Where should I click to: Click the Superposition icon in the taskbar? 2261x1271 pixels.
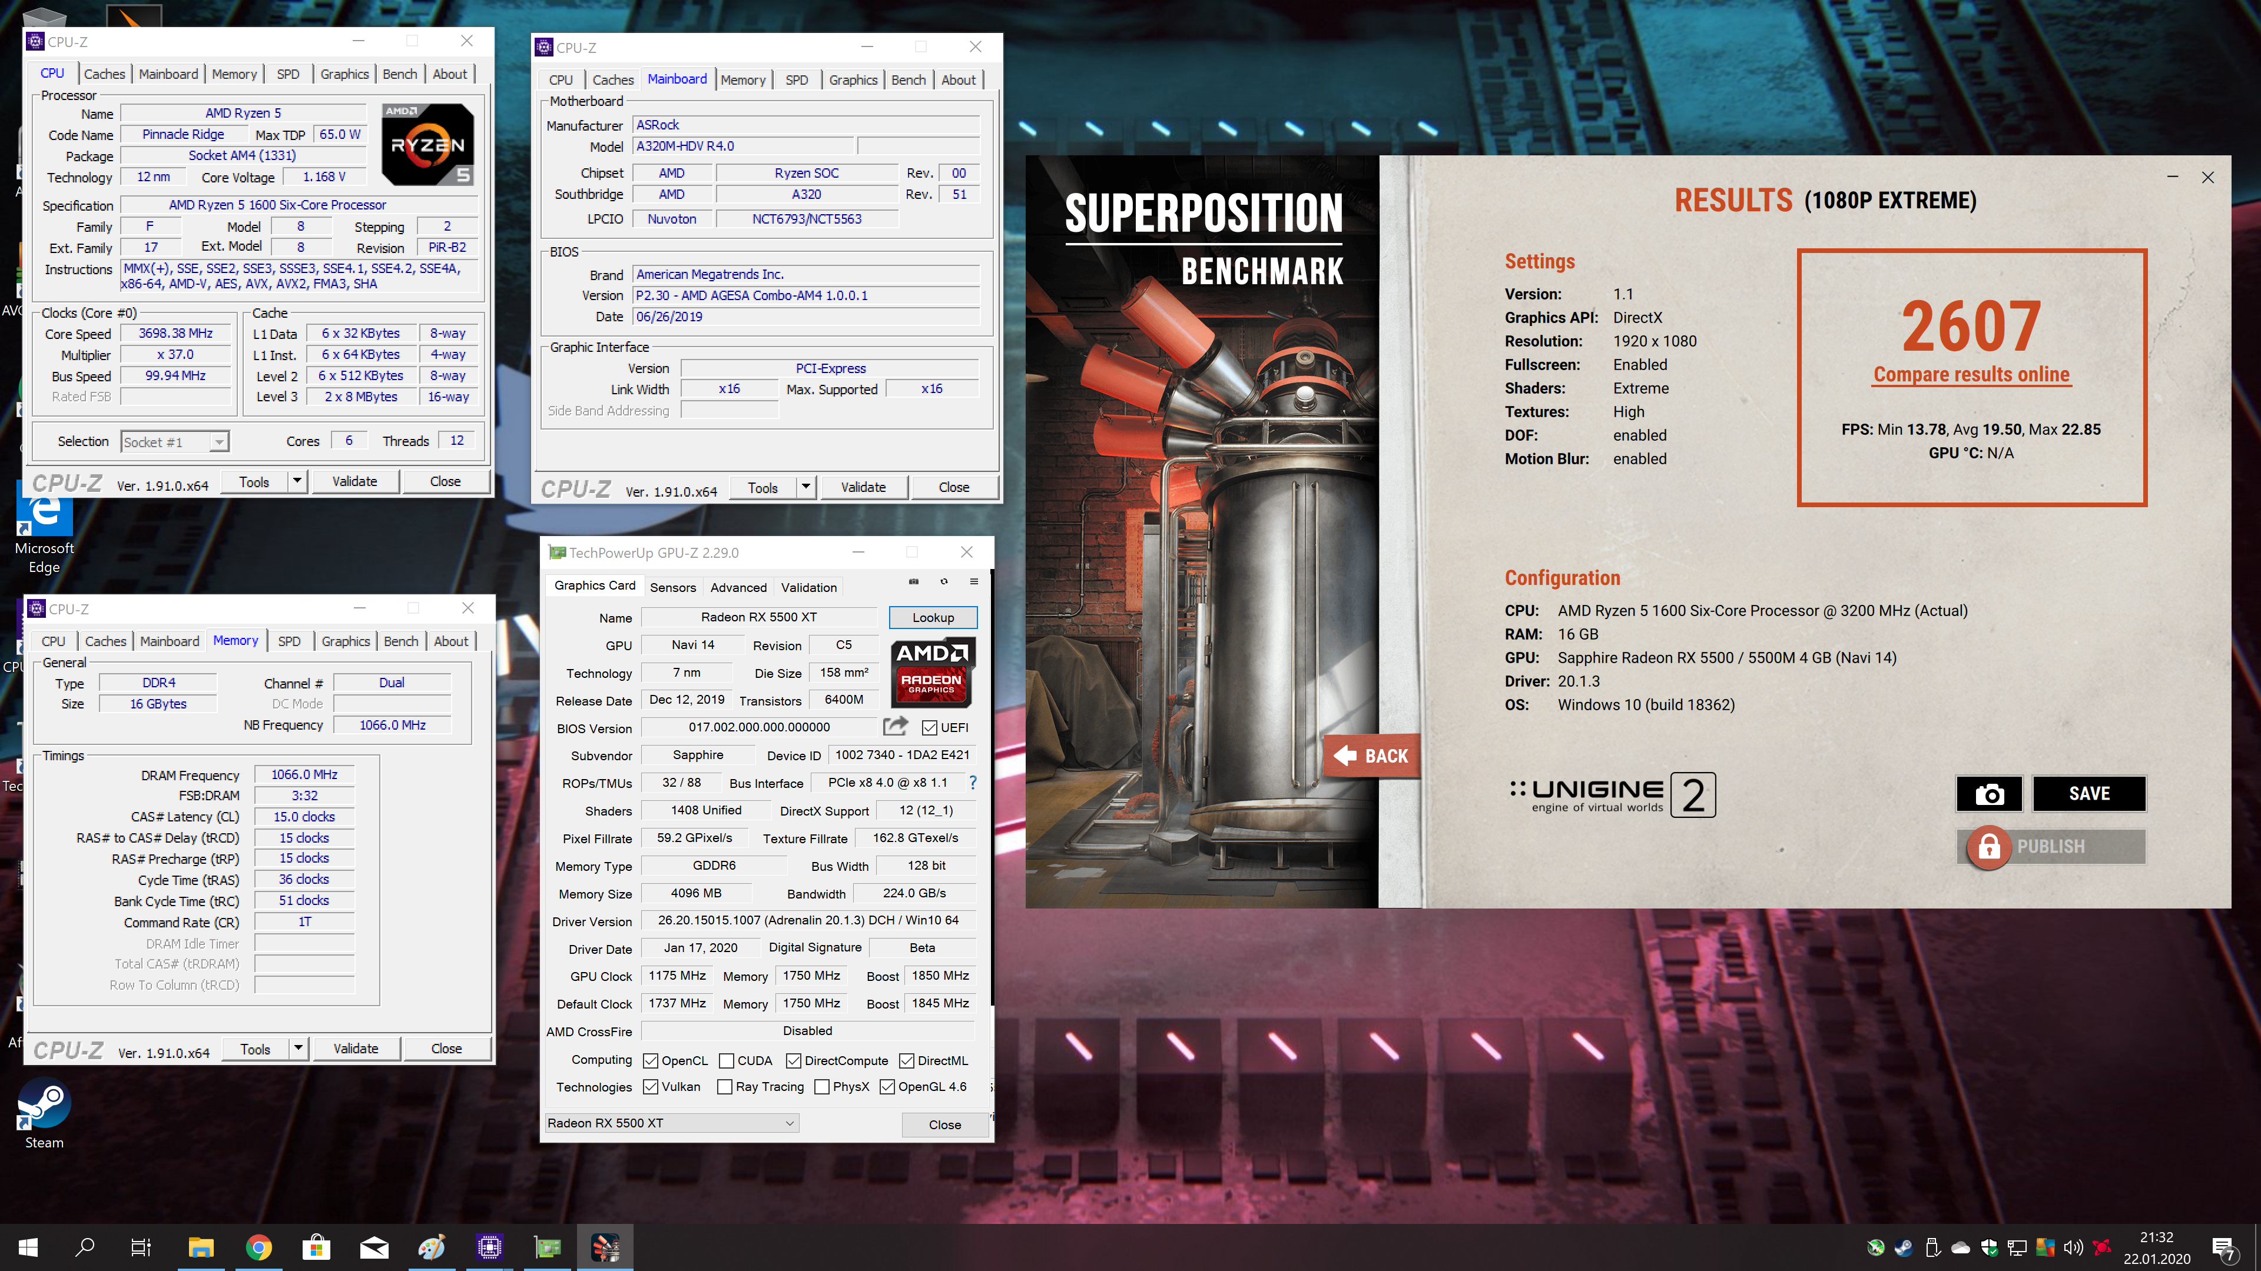click(x=605, y=1246)
